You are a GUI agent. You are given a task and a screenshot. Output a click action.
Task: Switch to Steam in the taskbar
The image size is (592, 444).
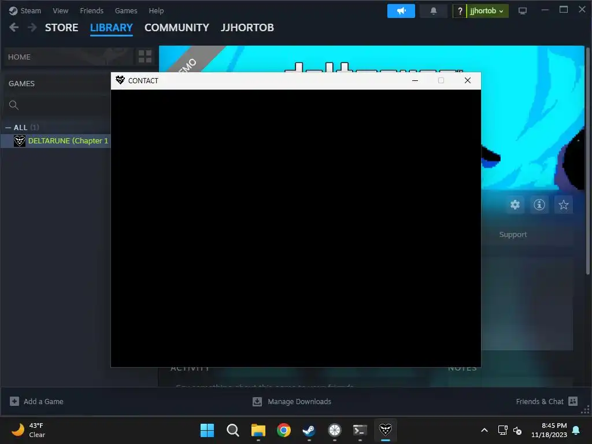[x=309, y=430]
